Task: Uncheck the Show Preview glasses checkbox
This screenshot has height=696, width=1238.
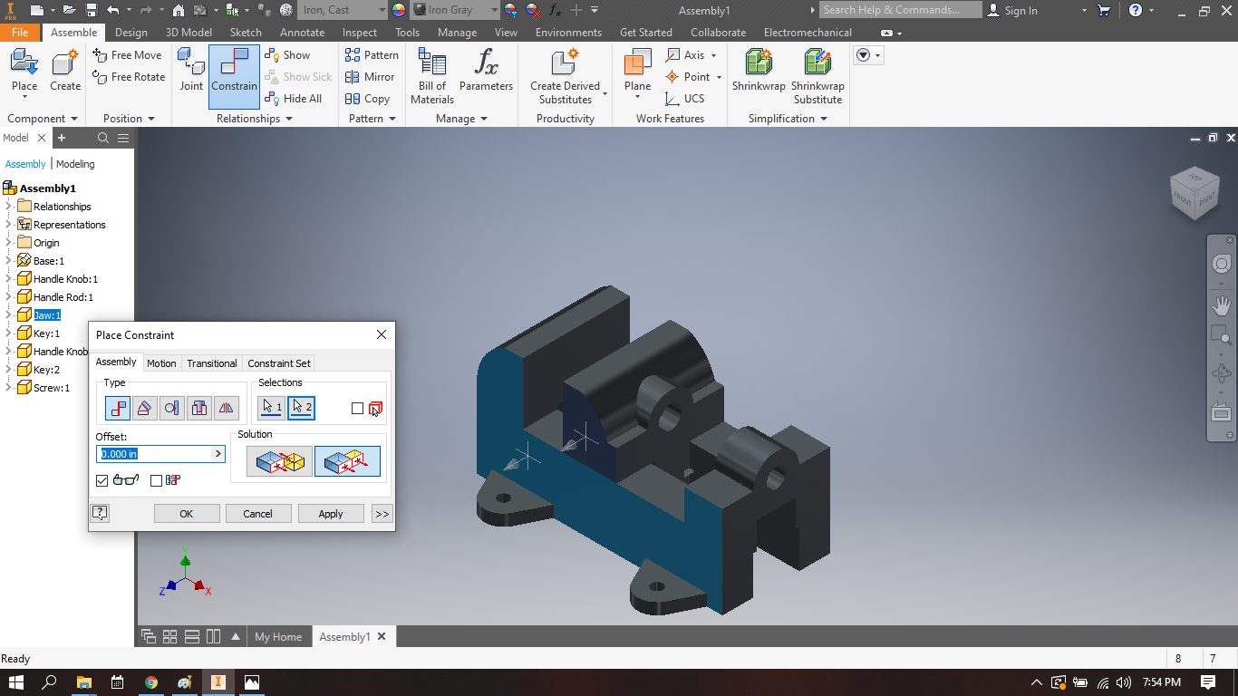Action: [x=102, y=480]
